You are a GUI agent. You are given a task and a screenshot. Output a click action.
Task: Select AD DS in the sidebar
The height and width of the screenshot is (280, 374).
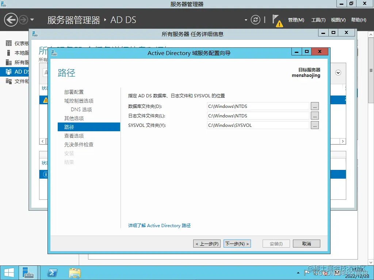(x=14, y=72)
